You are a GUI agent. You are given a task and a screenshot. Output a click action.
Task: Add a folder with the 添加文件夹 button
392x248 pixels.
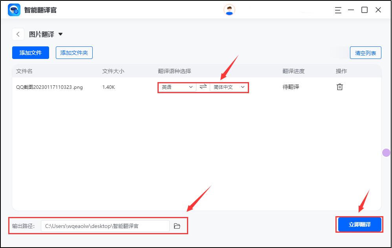point(74,53)
